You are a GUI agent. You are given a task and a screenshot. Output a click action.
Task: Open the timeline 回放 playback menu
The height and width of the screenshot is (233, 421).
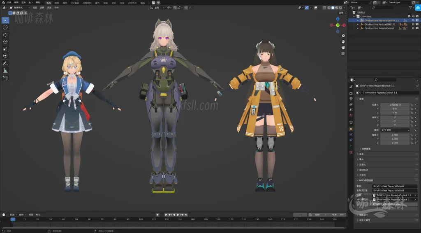pyautogui.click(x=14, y=215)
